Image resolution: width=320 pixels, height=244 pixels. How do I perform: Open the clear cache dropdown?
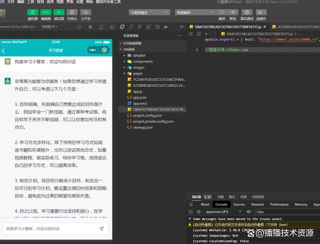click(x=261, y=12)
